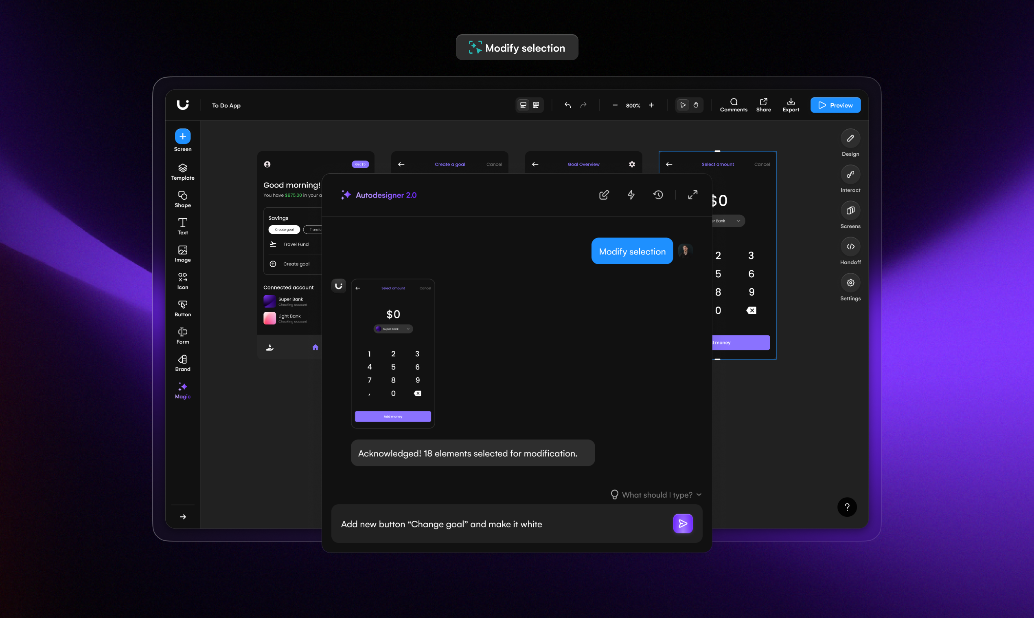Switch to desktop view mode toggle
Image resolution: width=1034 pixels, height=618 pixels.
[523, 105]
